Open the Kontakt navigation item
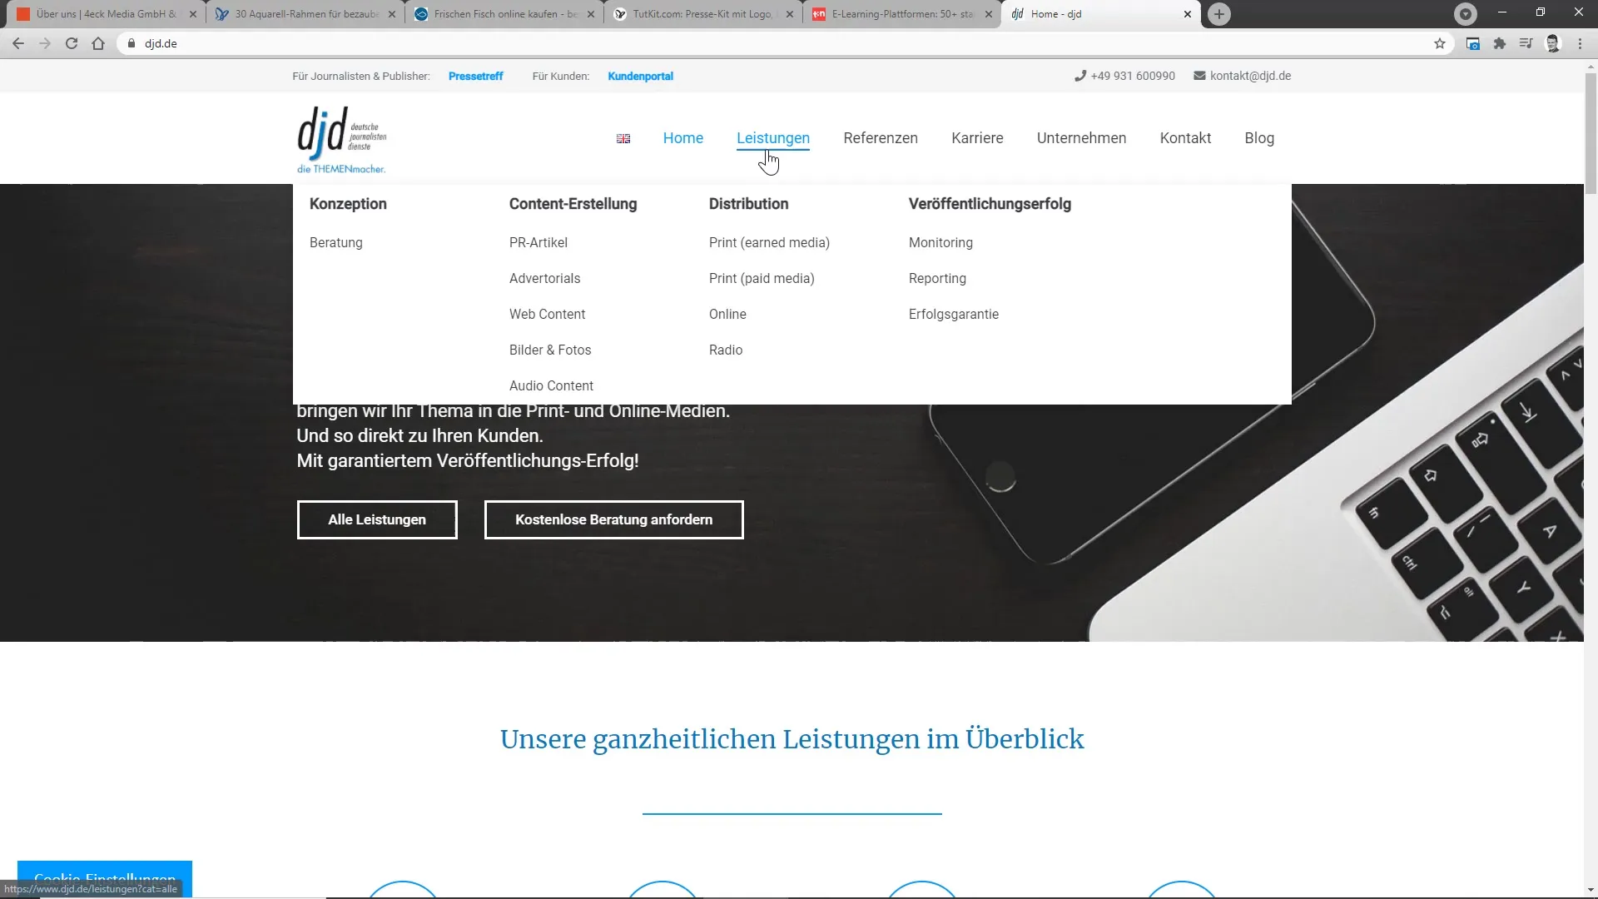Viewport: 1598px width, 899px height. 1185,138
